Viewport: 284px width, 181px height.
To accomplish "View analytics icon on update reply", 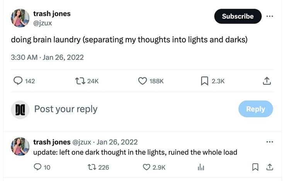I will coord(201,167).
